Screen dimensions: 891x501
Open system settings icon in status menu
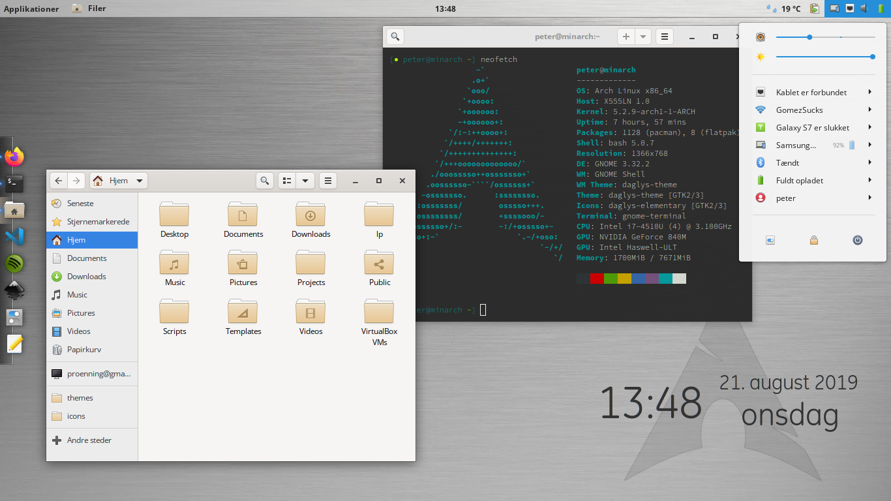pos(770,240)
